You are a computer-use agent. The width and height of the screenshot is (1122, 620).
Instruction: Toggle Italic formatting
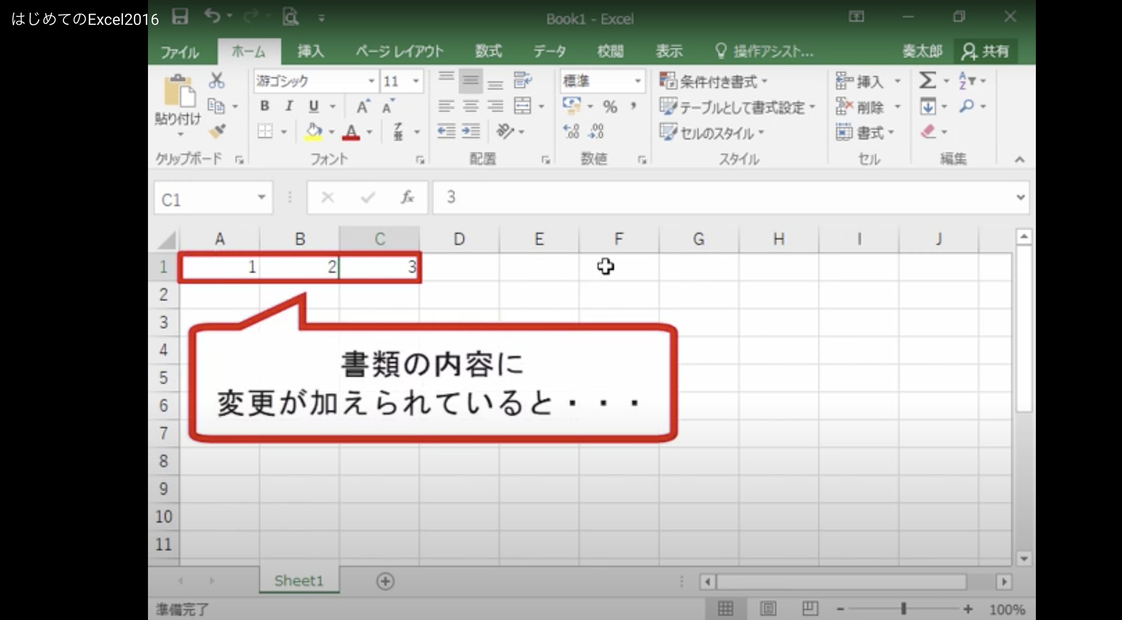pos(288,106)
